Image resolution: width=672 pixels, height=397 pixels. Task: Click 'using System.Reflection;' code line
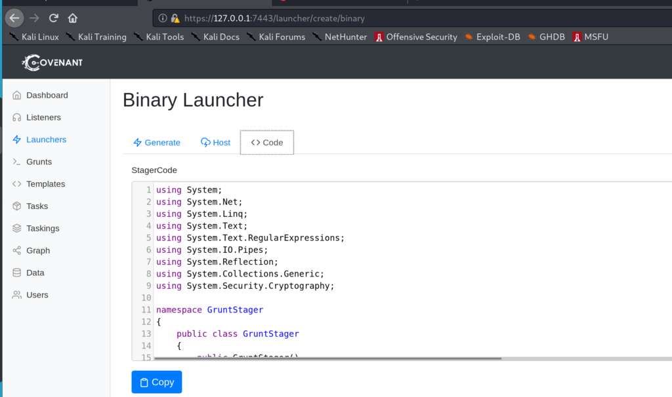click(217, 262)
